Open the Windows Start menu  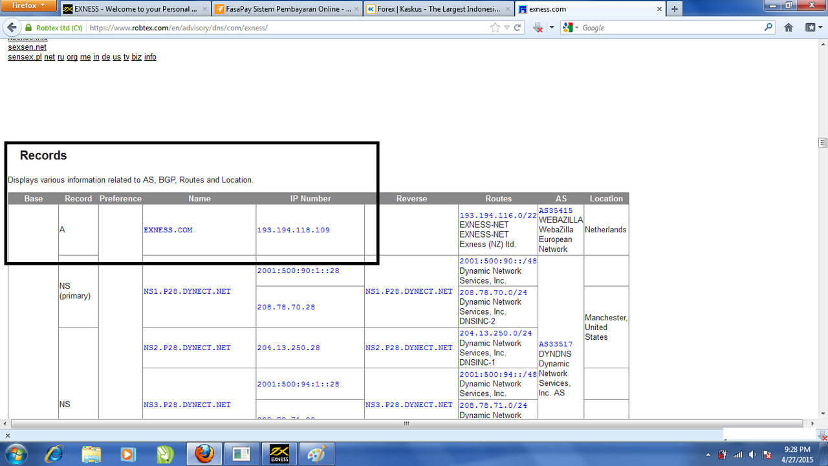[15, 454]
